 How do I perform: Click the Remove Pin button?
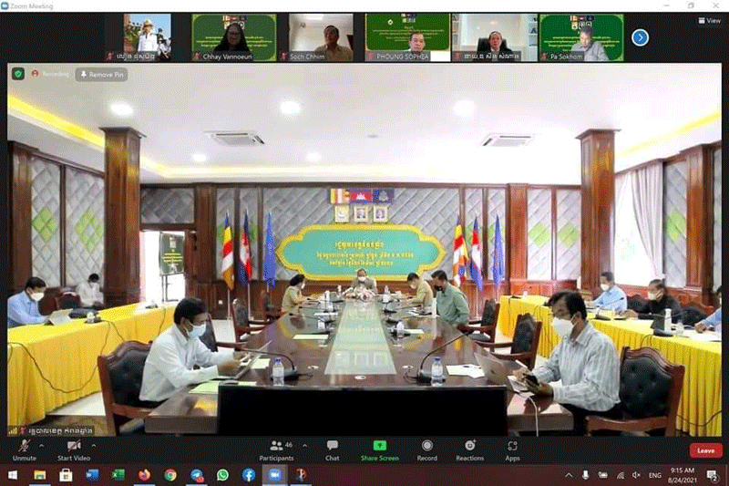click(x=101, y=75)
